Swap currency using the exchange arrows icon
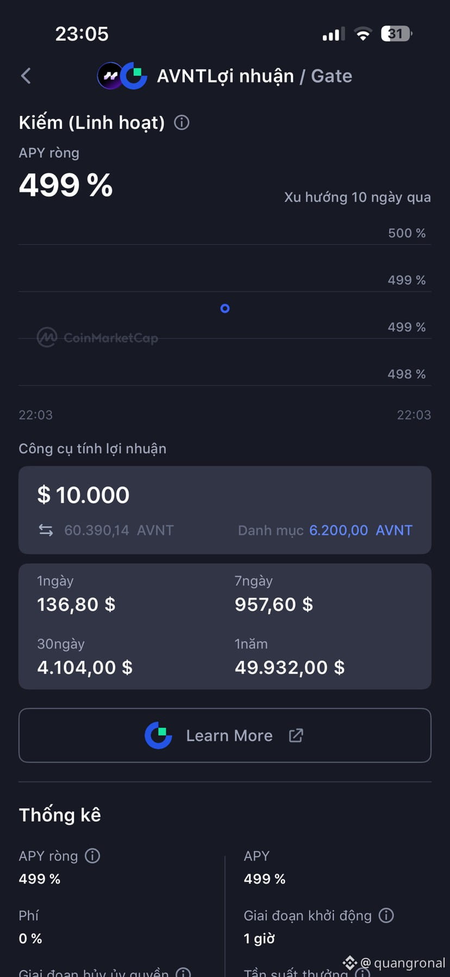 pyautogui.click(x=46, y=530)
